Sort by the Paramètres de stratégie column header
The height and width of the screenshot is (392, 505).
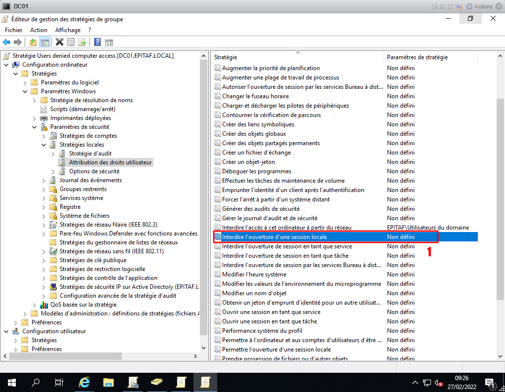[417, 57]
